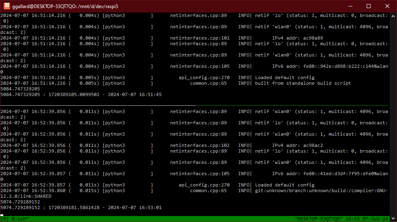The height and width of the screenshot is (222, 397).
Task: Select the tmux window tab 0:ssh*
Action: pos(19,219)
